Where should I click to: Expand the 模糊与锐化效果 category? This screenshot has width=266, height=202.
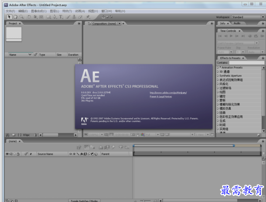coord(218,104)
